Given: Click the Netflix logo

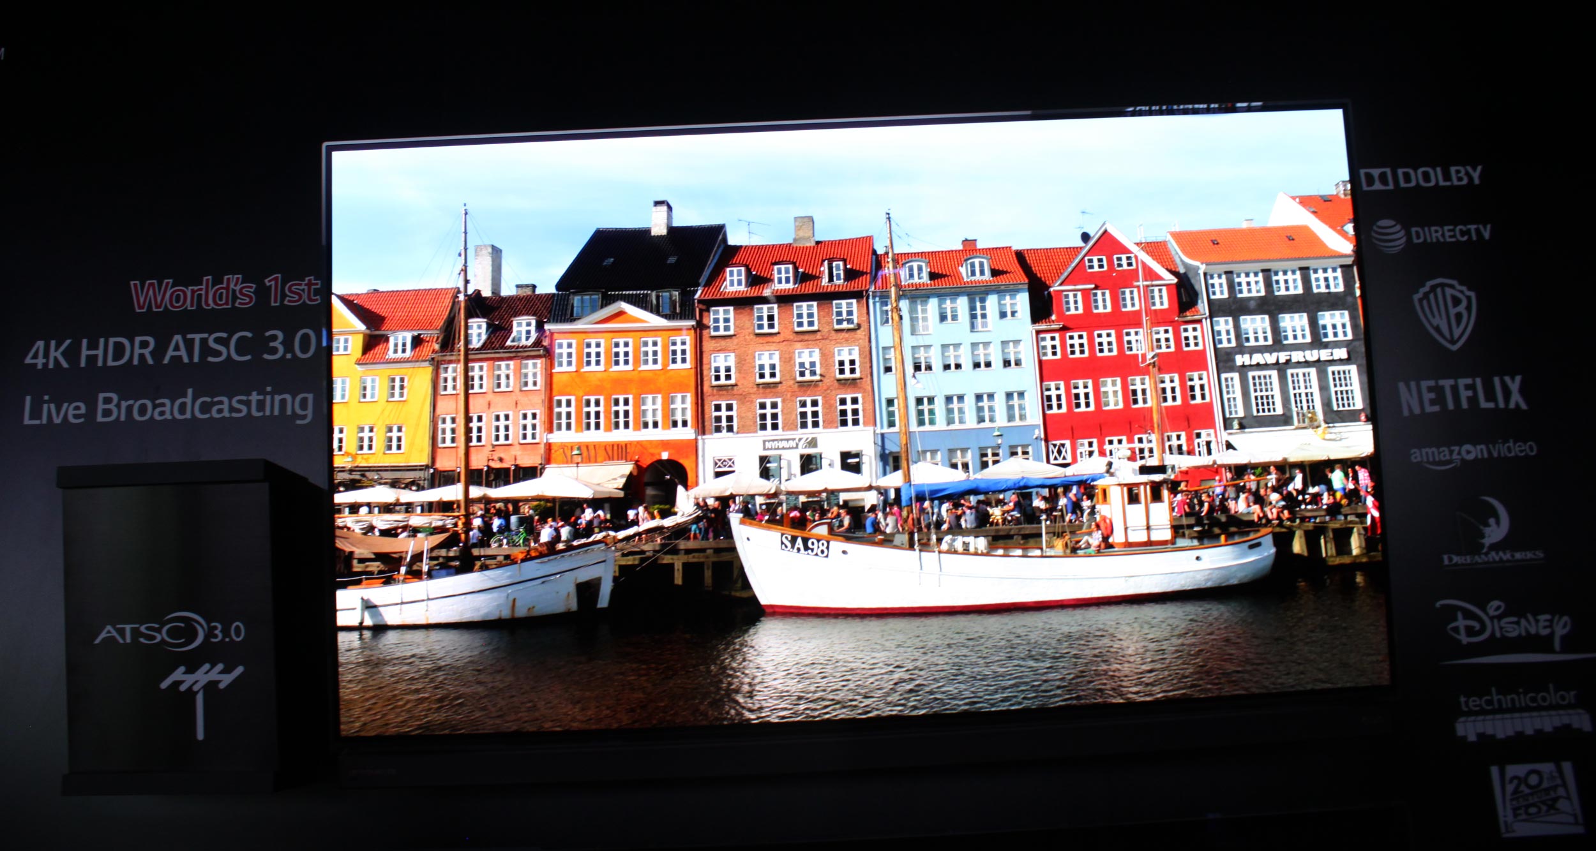Looking at the screenshot, I should [1463, 395].
